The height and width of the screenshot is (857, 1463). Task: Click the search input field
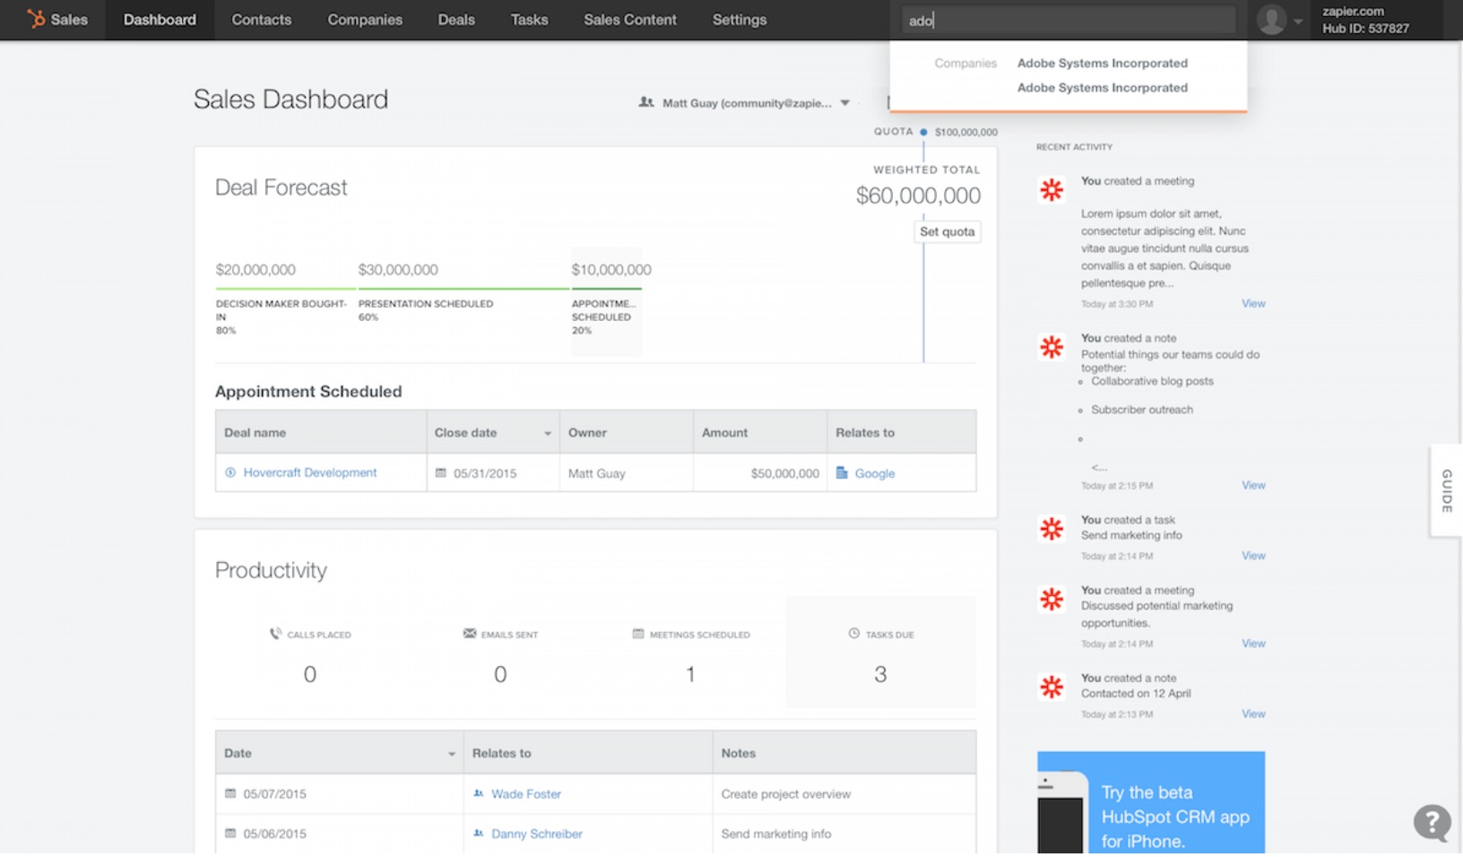click(x=1067, y=20)
